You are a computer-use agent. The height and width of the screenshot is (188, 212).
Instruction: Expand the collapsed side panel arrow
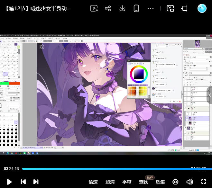(x=209, y=95)
